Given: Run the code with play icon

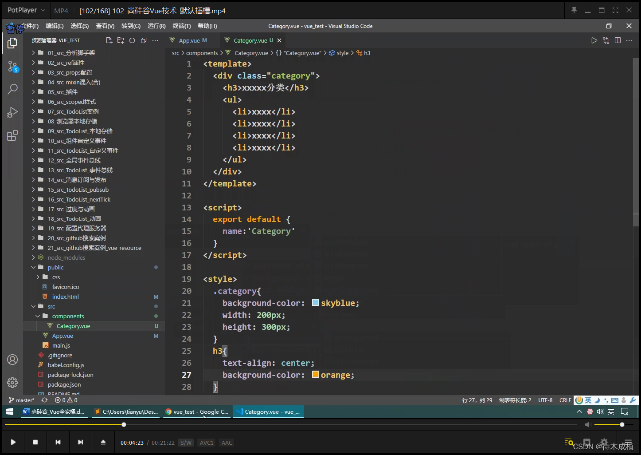Looking at the screenshot, I should 594,40.
